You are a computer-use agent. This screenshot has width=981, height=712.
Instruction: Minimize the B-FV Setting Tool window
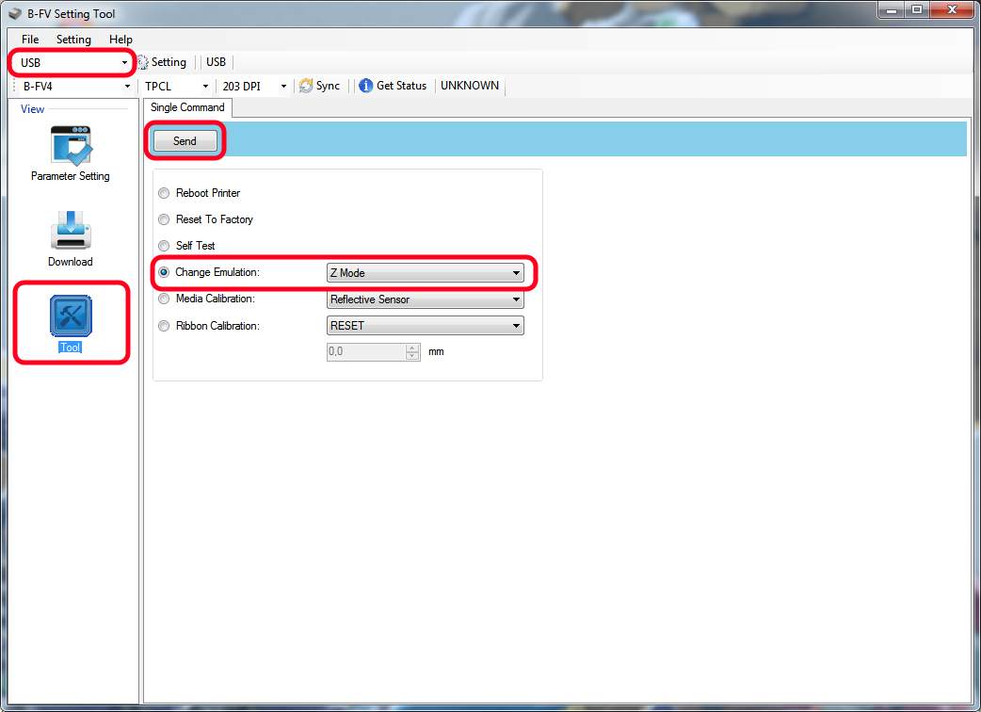coord(892,10)
